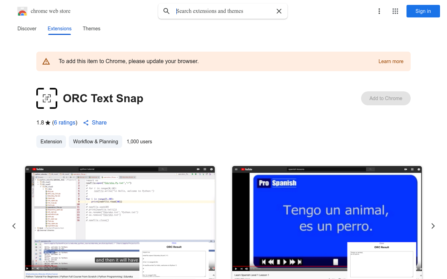Click the Extension category chip

pos(51,142)
